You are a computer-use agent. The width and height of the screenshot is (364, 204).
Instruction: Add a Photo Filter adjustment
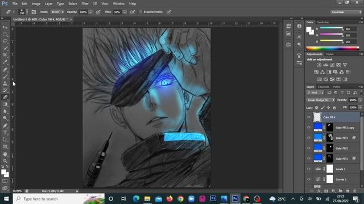point(335,72)
